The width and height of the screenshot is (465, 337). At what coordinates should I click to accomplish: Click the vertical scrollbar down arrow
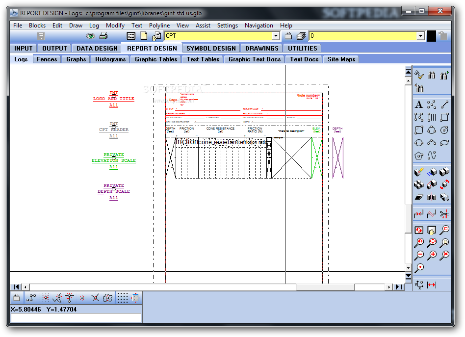click(408, 268)
